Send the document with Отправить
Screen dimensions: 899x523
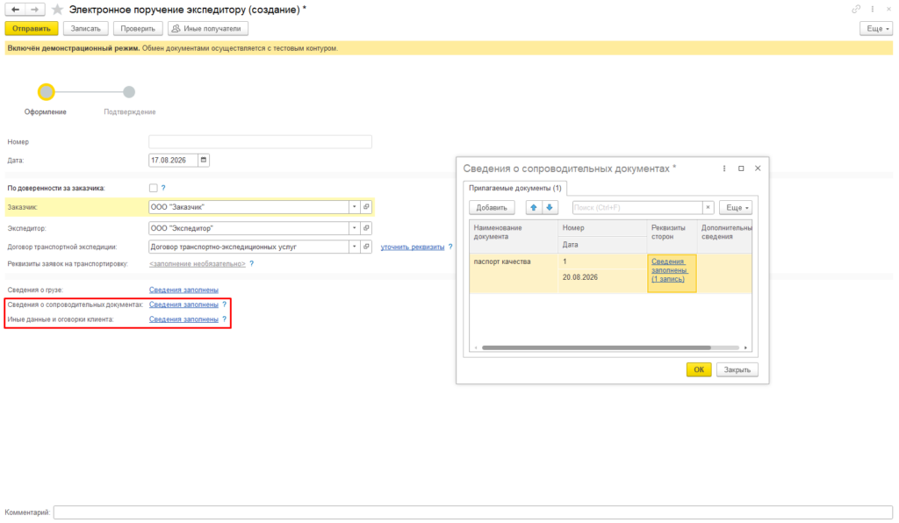point(32,29)
